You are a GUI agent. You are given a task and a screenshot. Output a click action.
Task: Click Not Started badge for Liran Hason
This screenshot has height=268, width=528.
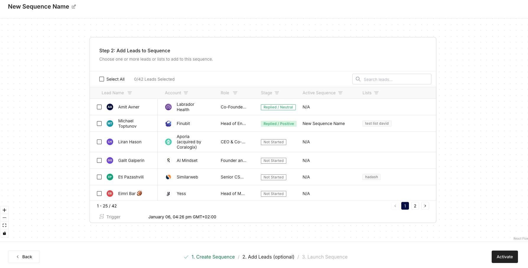coord(274,142)
